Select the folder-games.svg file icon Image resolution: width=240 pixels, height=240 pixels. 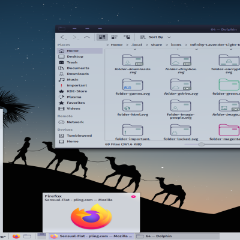click(x=133, y=85)
